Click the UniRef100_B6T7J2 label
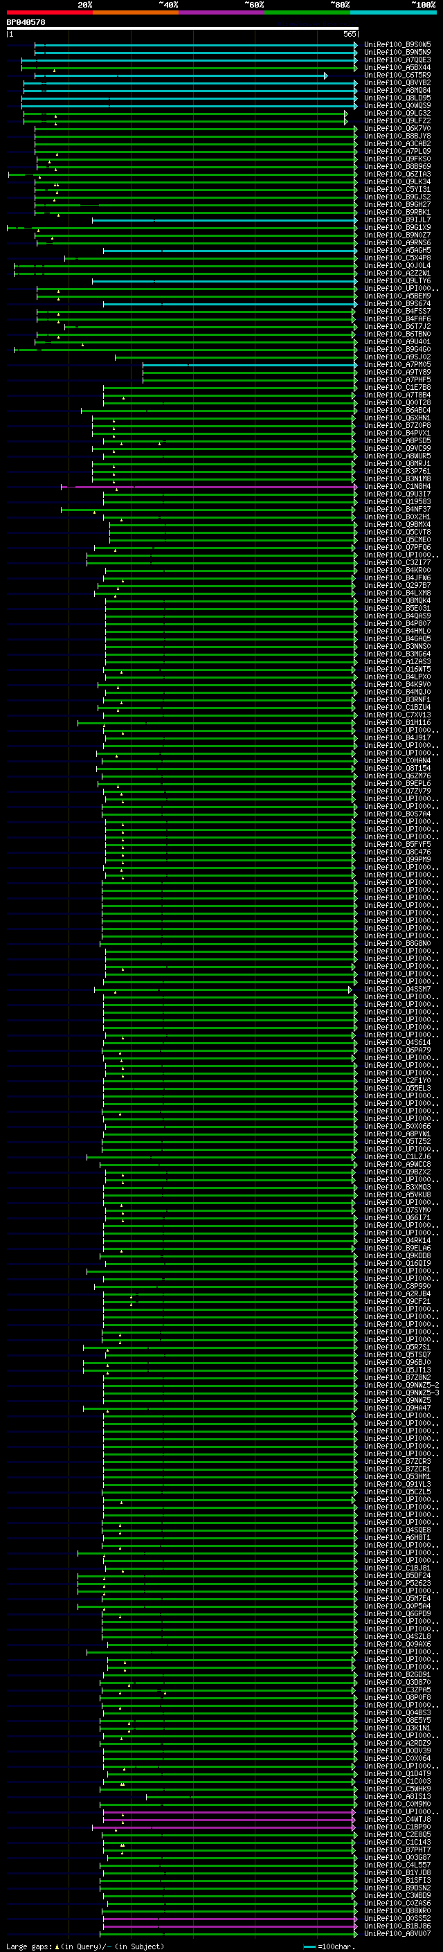This screenshot has height=1952, width=443. point(397,327)
